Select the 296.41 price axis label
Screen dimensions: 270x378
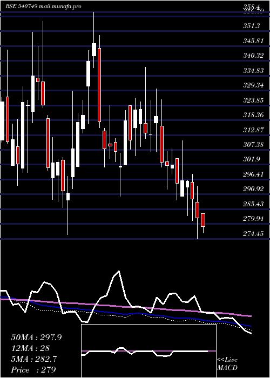[253, 174]
